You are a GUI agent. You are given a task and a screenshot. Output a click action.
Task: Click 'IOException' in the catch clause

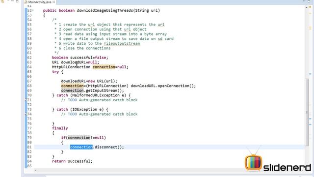[x=84, y=109]
